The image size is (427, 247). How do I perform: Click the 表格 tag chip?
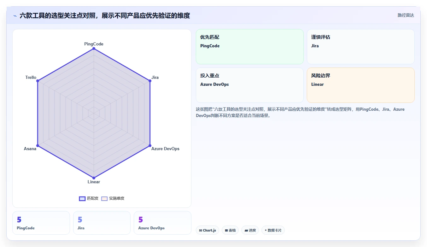coord(230,230)
